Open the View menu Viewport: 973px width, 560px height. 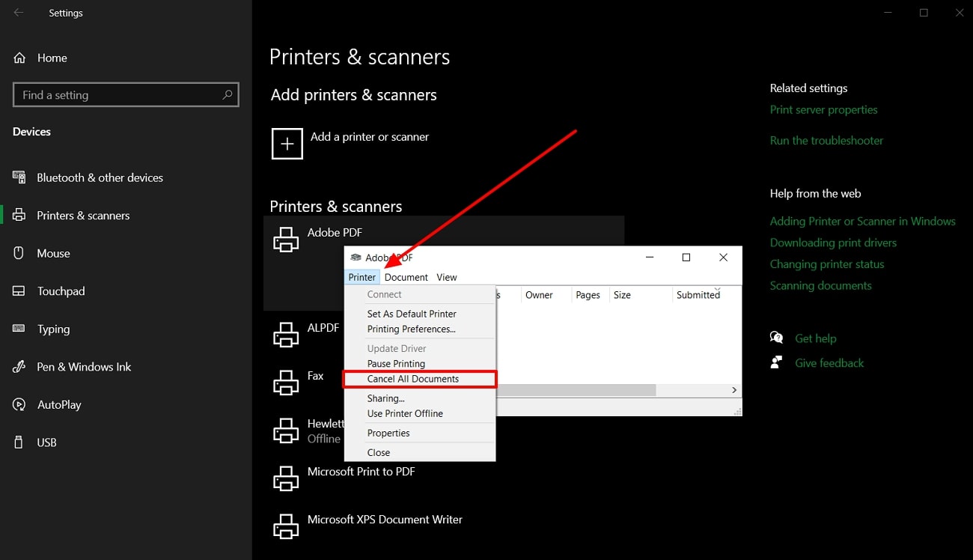click(447, 277)
